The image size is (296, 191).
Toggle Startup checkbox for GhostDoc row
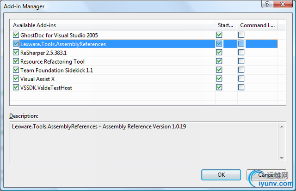pos(219,35)
